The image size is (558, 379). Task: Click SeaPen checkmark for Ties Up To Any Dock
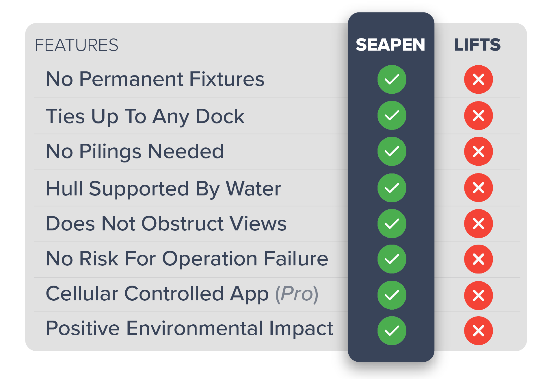[x=392, y=115]
